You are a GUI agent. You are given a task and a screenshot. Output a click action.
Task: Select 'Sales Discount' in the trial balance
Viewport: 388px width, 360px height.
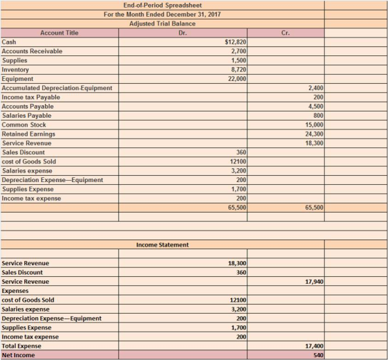[x=60, y=152]
